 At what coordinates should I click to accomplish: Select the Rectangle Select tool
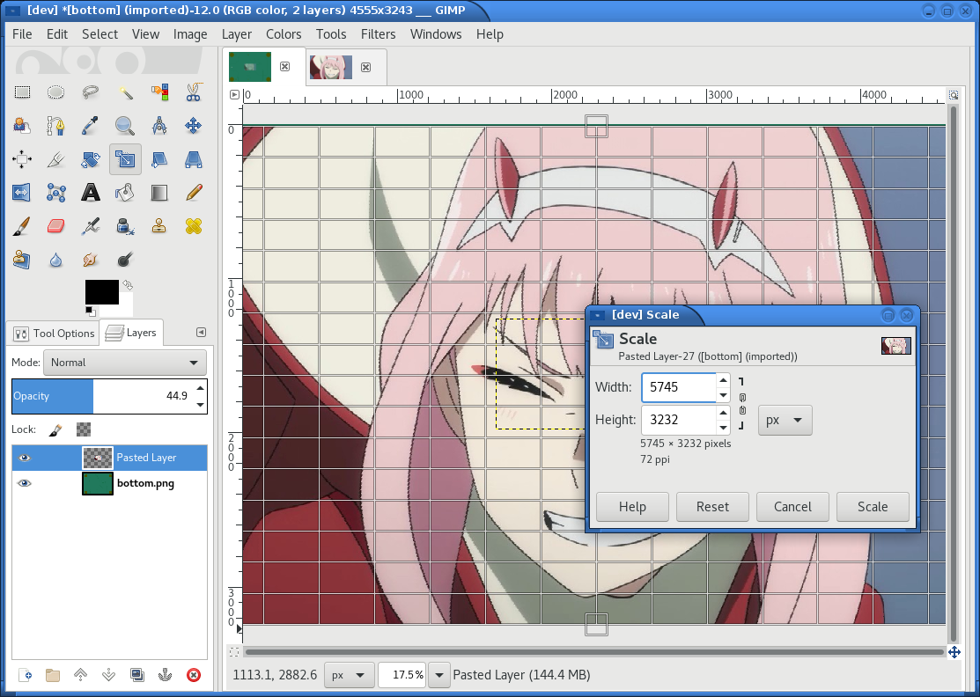tap(22, 92)
